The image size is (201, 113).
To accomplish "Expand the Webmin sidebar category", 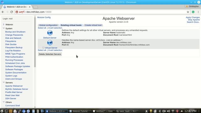I will [3, 24].
